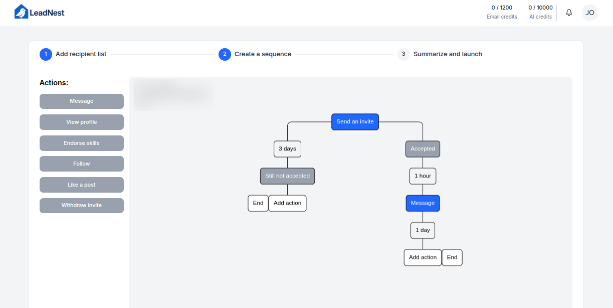
Task: Select the Endorse skills action
Action: point(82,143)
